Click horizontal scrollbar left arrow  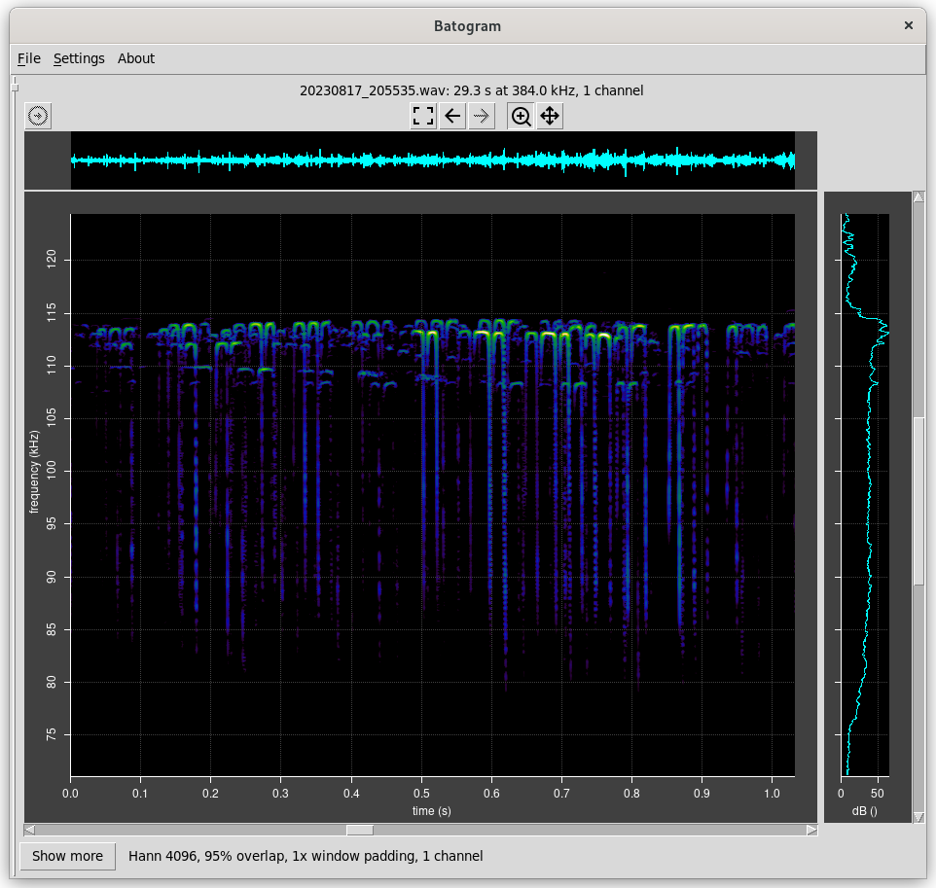(30, 830)
